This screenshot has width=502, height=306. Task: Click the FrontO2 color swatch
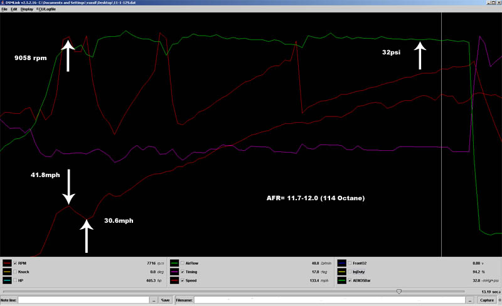342,263
